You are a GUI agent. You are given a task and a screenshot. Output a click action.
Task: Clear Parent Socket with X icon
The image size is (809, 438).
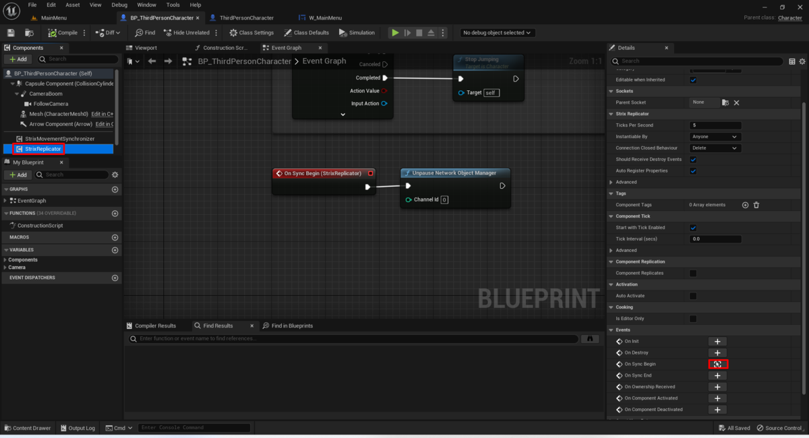(x=736, y=102)
